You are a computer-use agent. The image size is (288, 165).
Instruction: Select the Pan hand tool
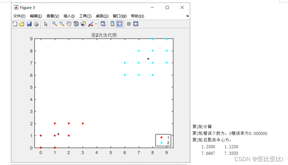pos(69,24)
